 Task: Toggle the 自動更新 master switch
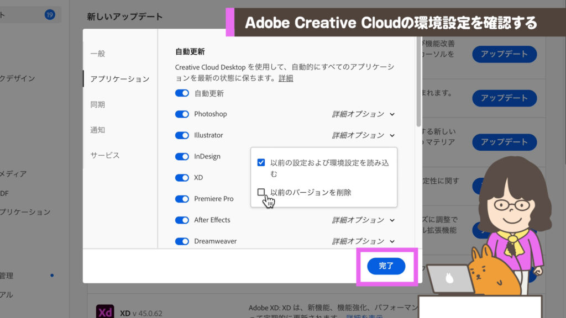pos(182,93)
